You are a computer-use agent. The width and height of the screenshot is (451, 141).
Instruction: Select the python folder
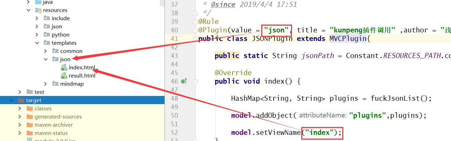click(x=61, y=35)
